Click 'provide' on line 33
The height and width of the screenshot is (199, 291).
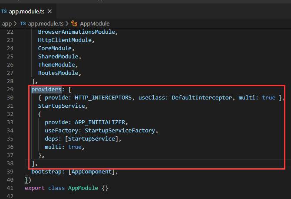pos(56,122)
